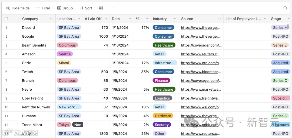Click the 1000 laid off value
This screenshot has height=138, width=292.
pyautogui.click(x=104, y=37)
